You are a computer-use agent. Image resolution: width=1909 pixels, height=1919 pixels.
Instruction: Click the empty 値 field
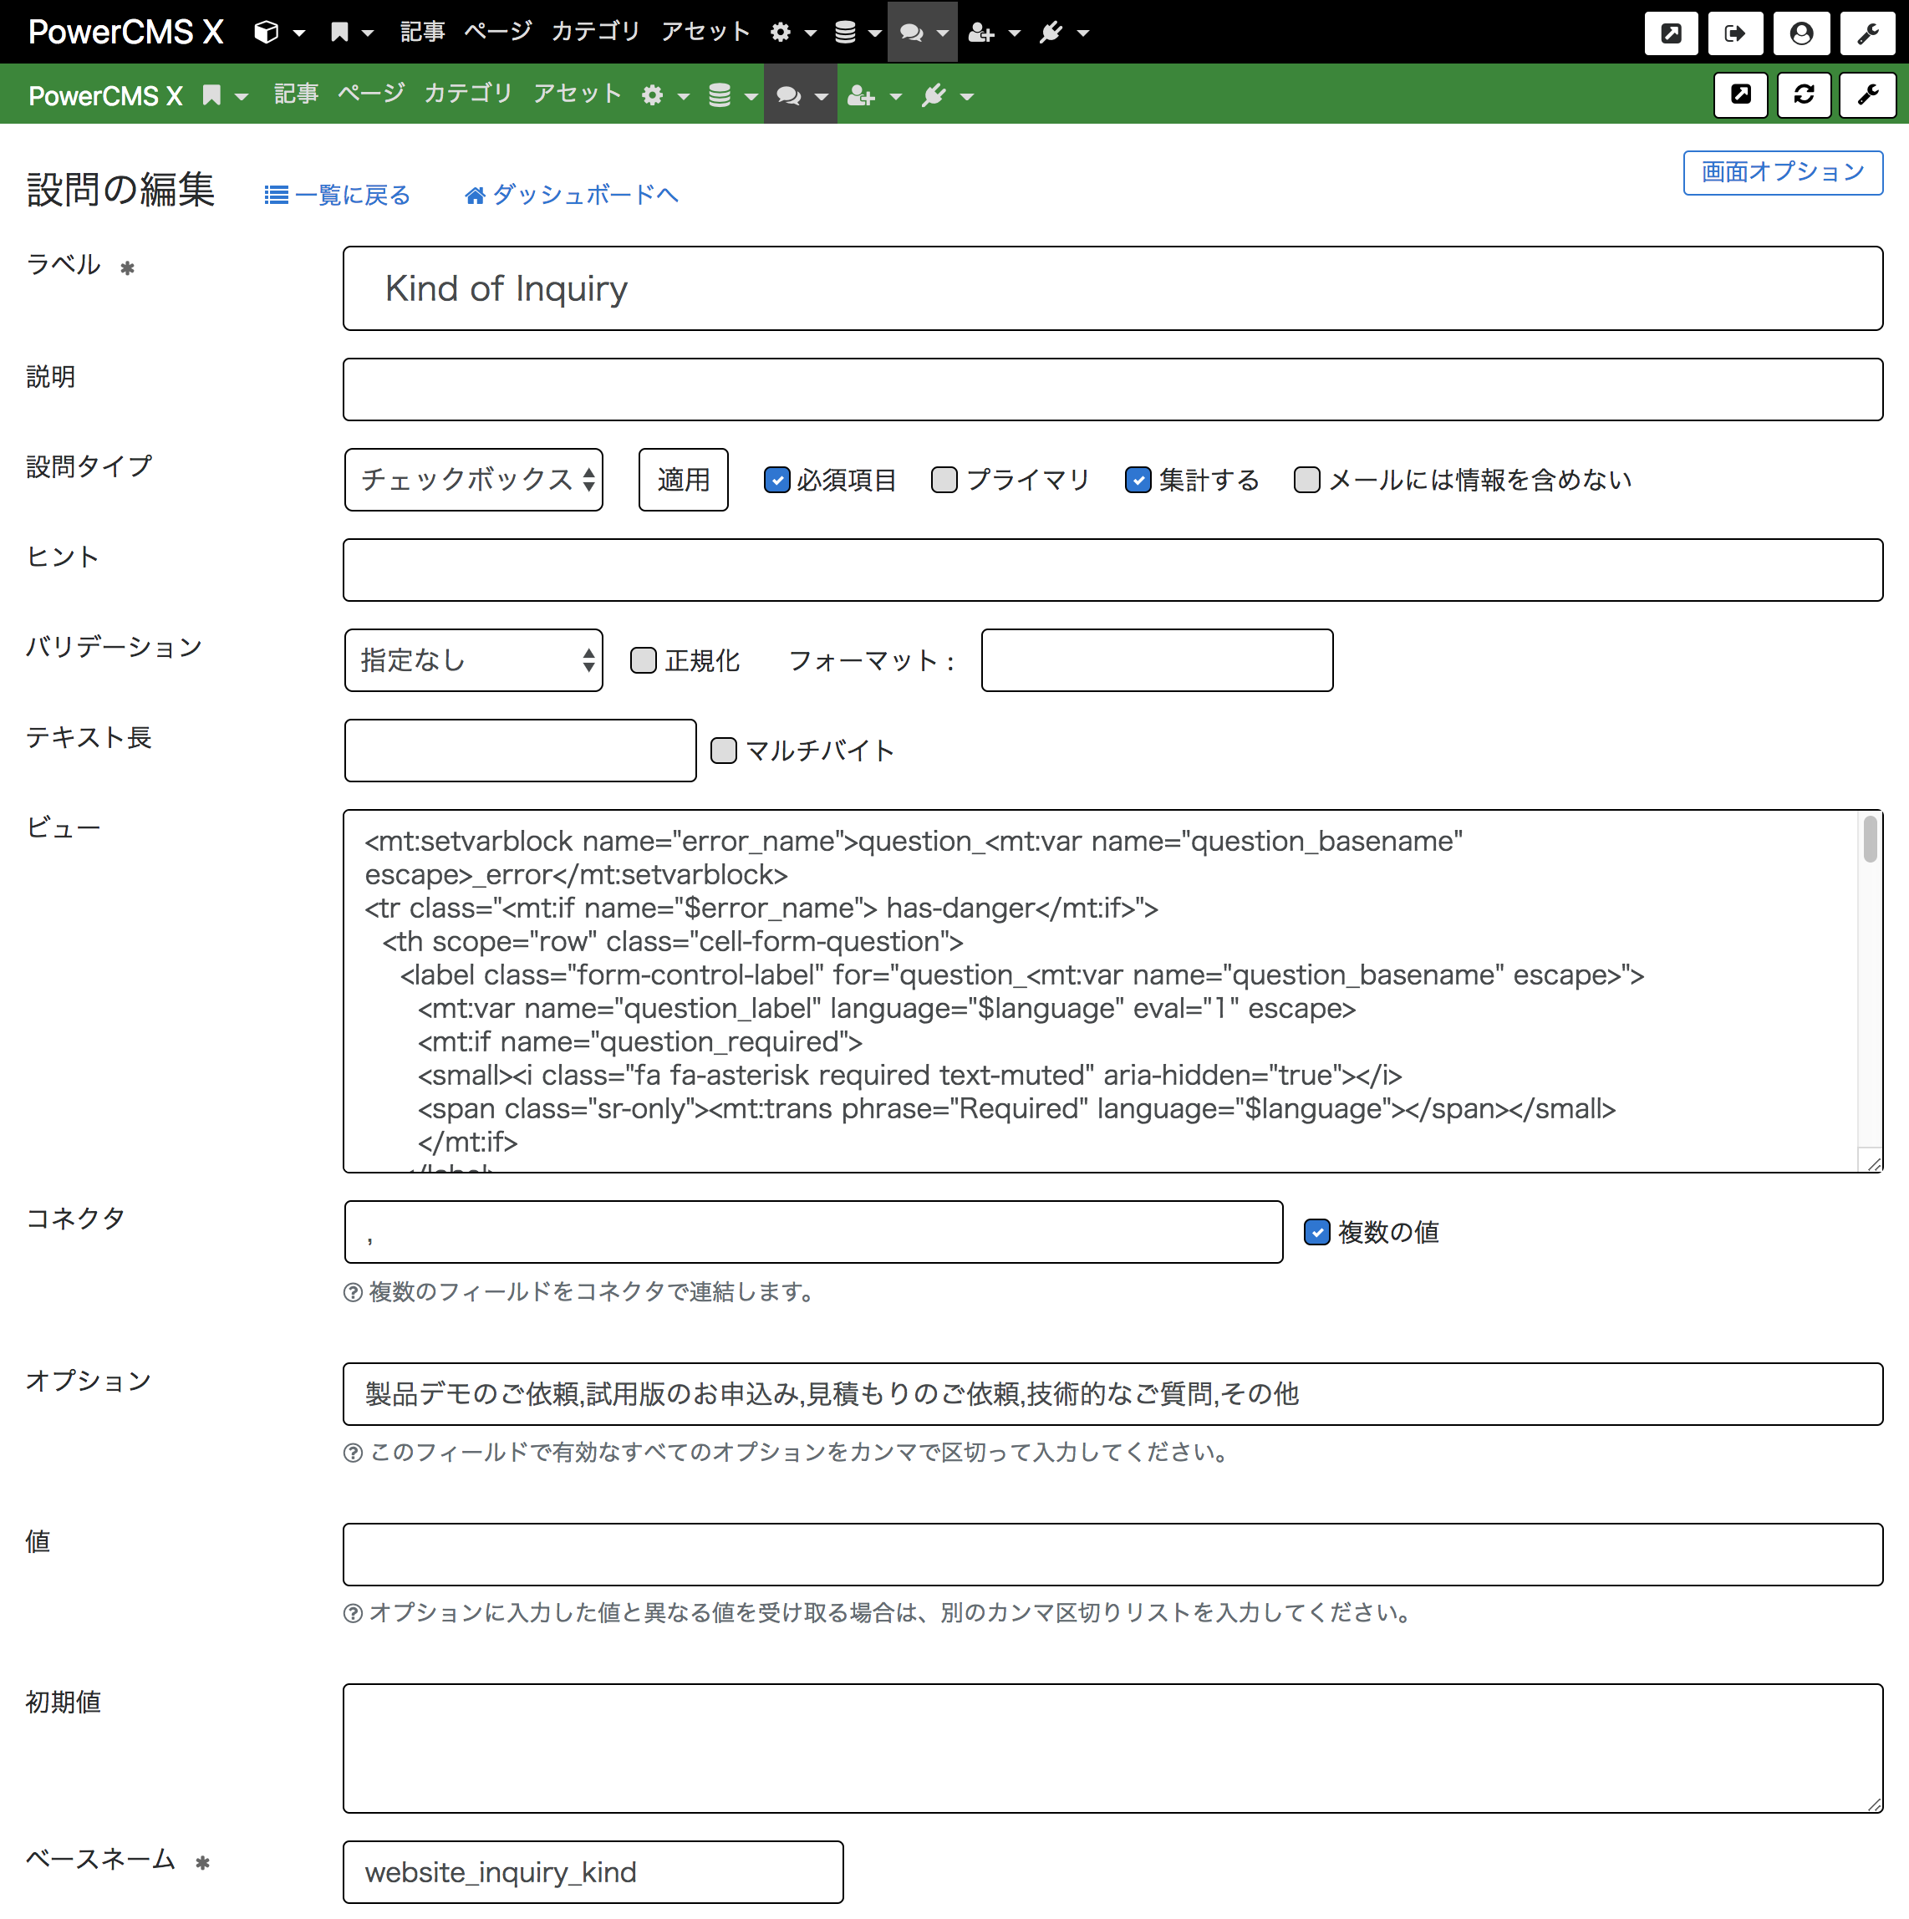[1112, 1555]
